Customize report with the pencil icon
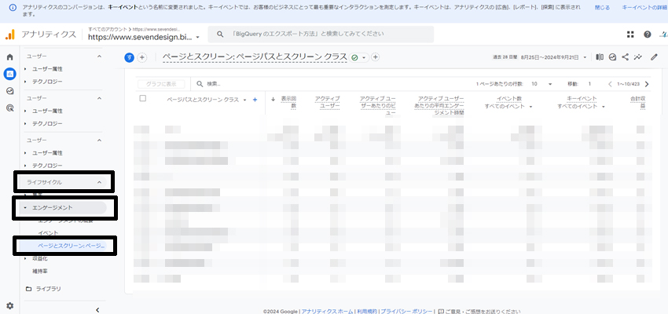The image size is (668, 314). pyautogui.click(x=654, y=57)
